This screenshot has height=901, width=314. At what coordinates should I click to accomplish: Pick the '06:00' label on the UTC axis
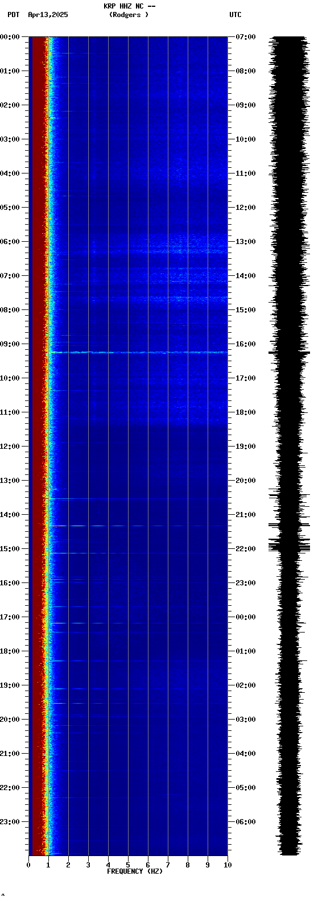(x=246, y=822)
